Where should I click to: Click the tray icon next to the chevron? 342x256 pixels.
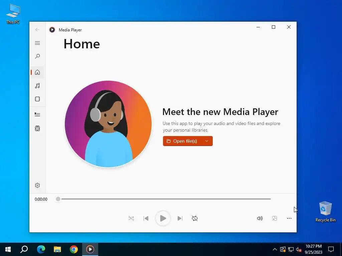[283, 249]
